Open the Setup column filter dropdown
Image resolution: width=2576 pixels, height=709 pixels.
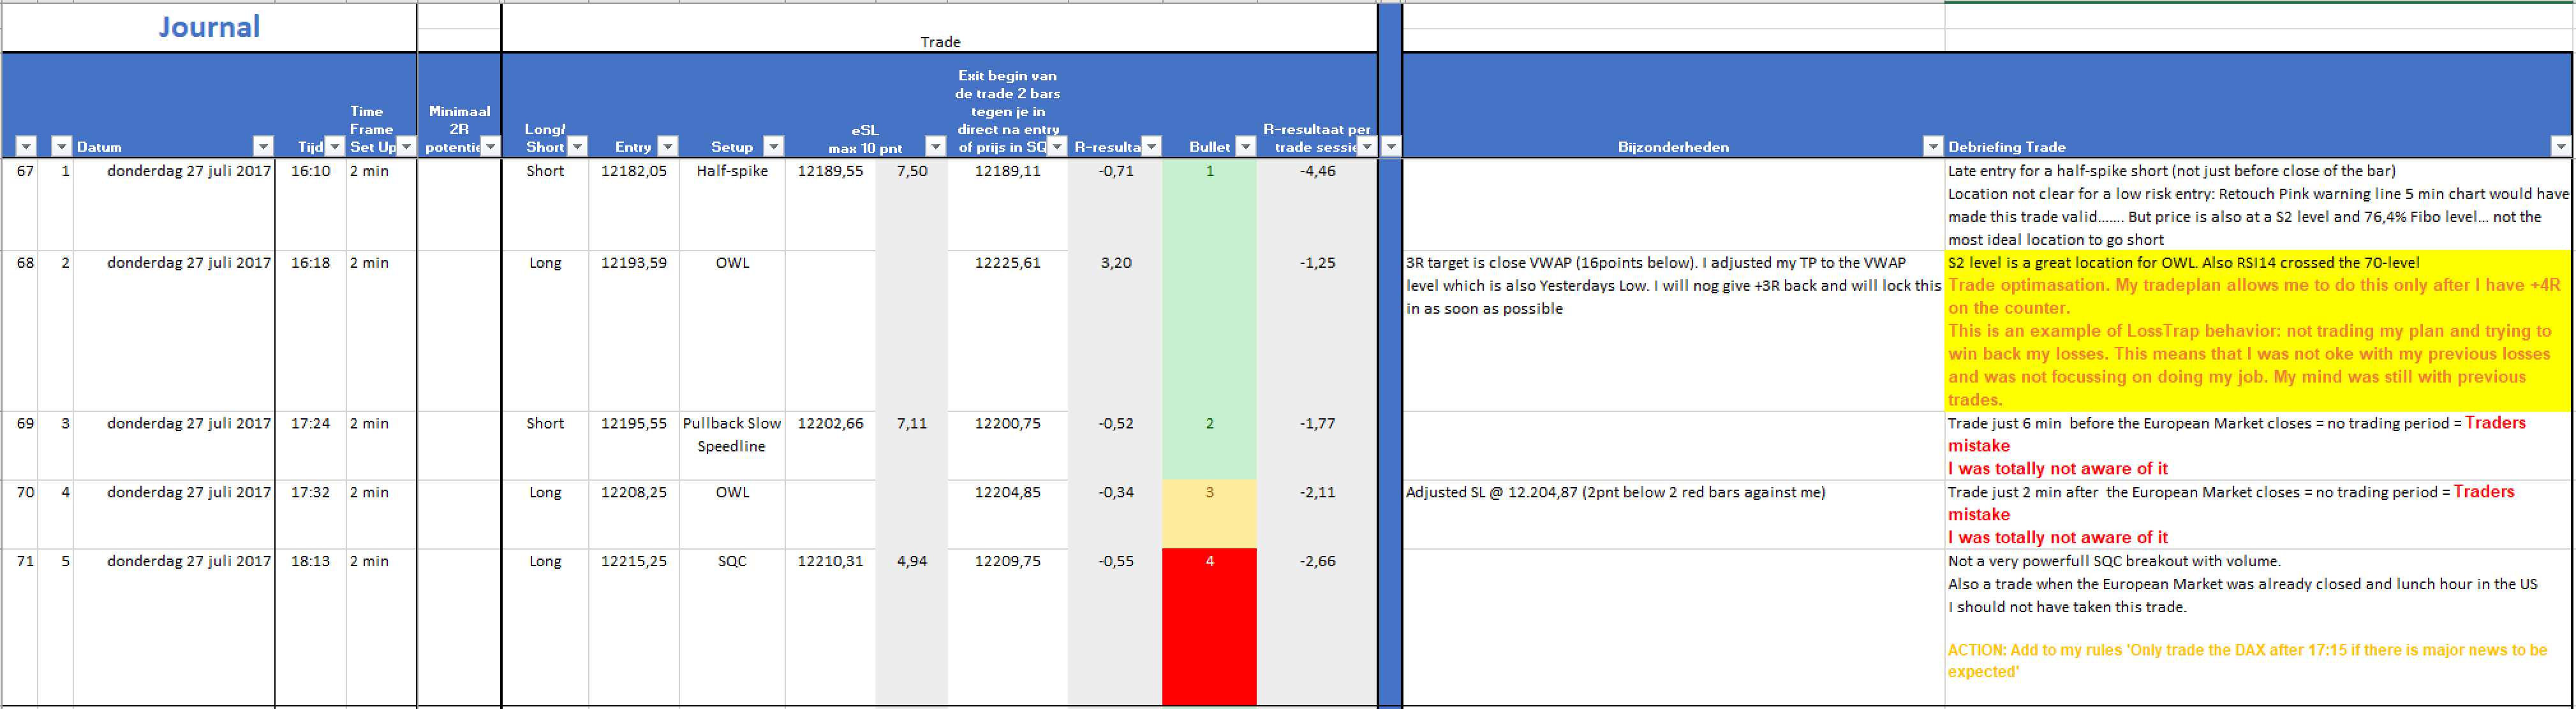point(773,146)
